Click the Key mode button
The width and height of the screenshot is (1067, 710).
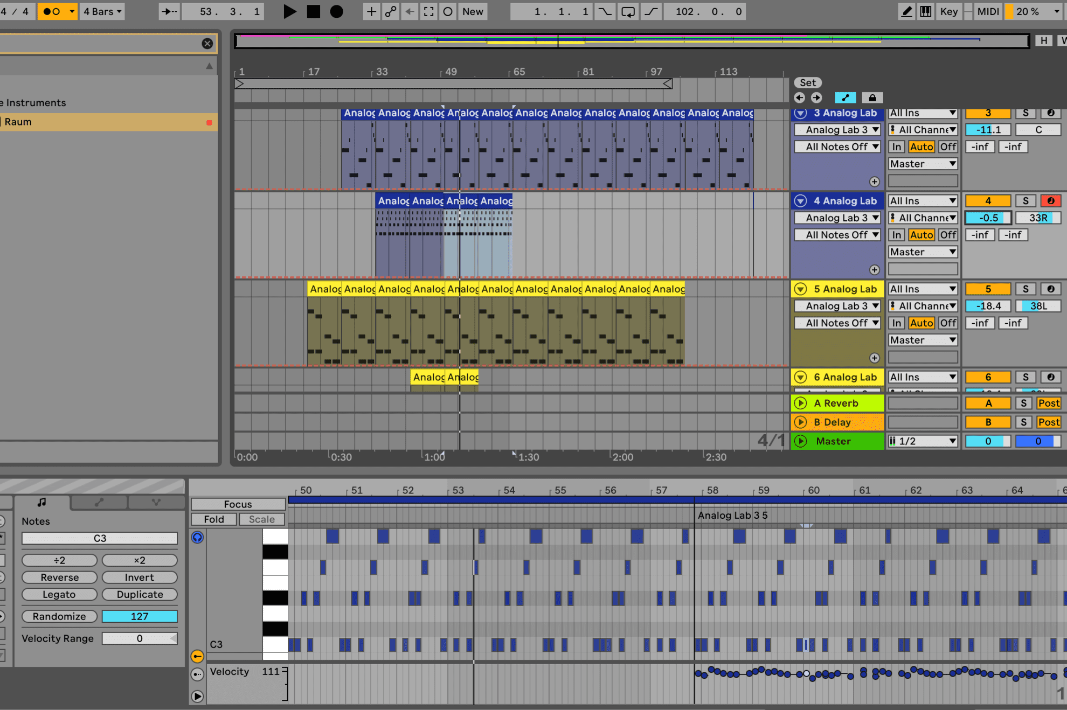pos(948,11)
